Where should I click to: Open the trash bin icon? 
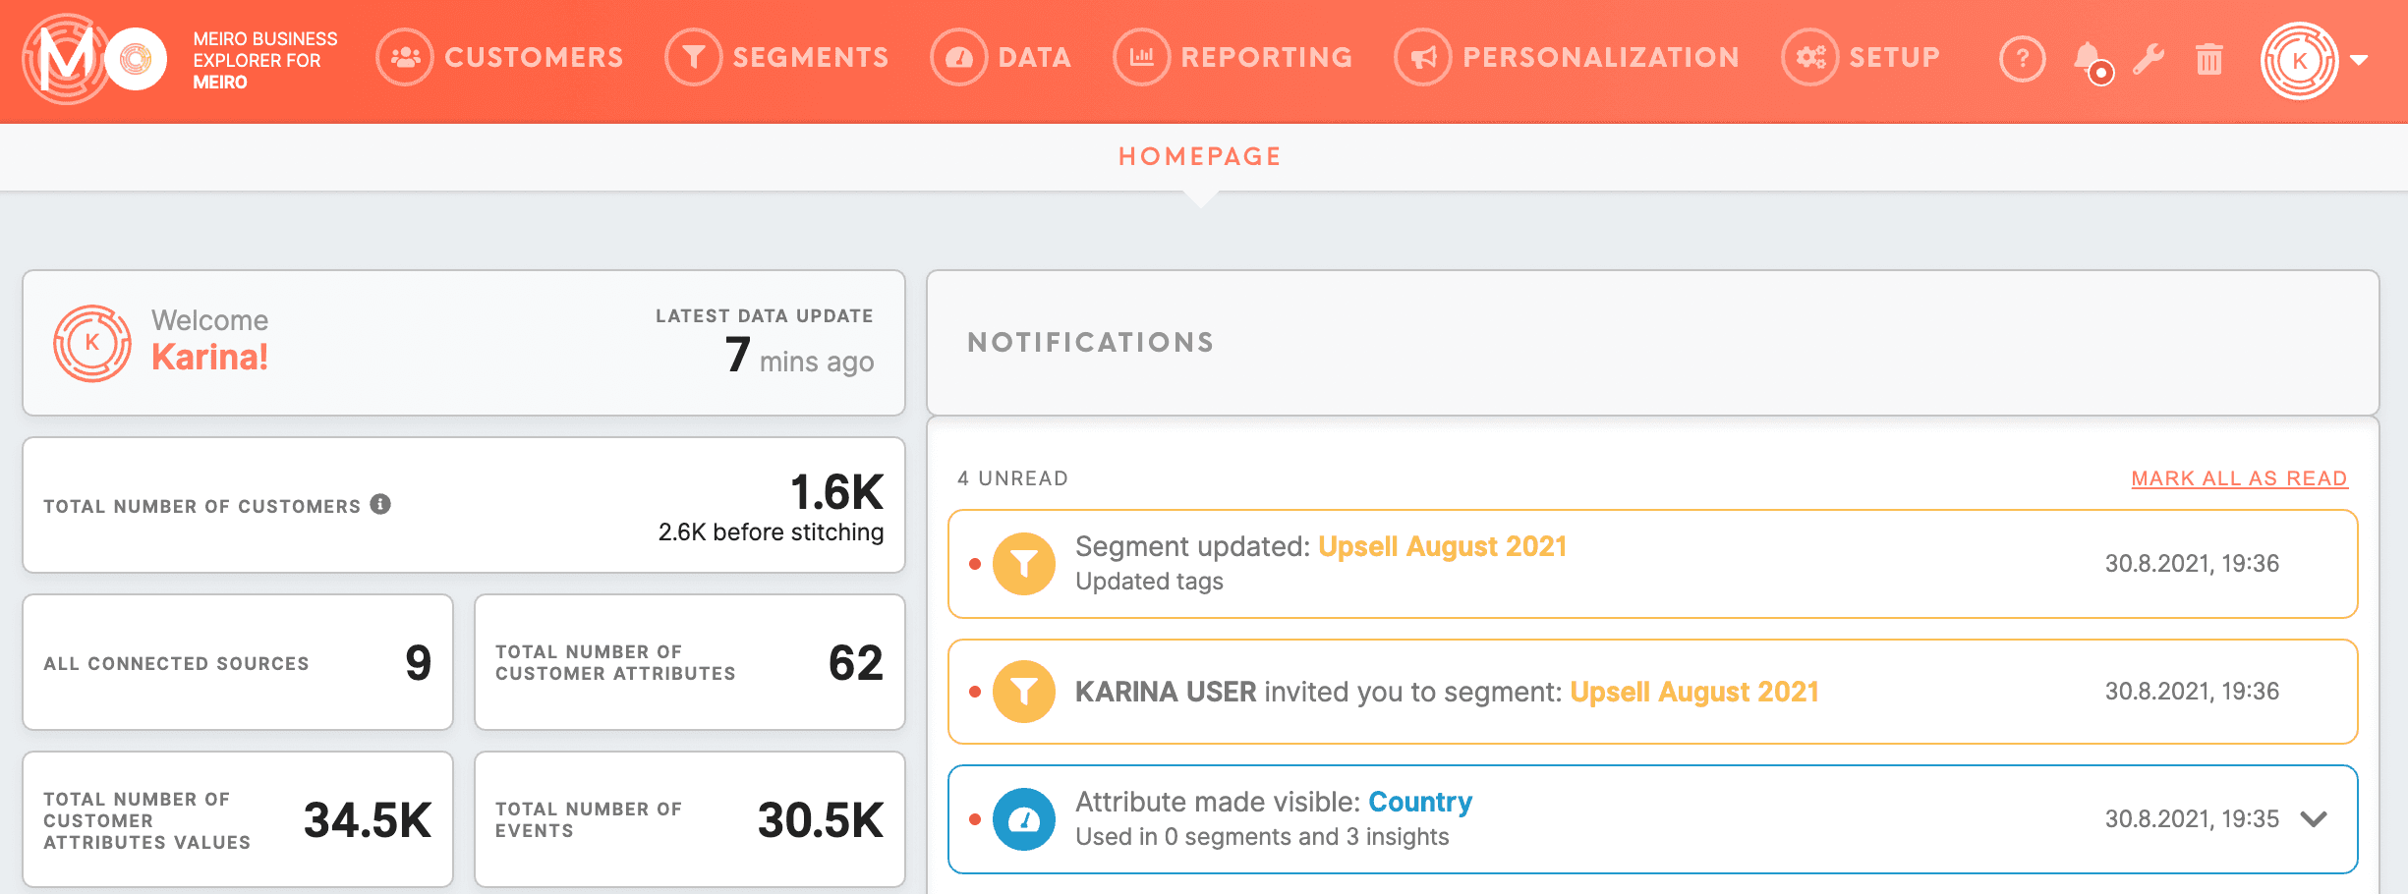coord(2209,59)
